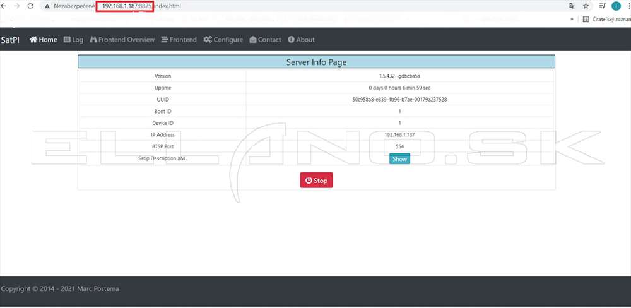Open the About navigation item
The width and height of the screenshot is (631, 308).
point(301,40)
